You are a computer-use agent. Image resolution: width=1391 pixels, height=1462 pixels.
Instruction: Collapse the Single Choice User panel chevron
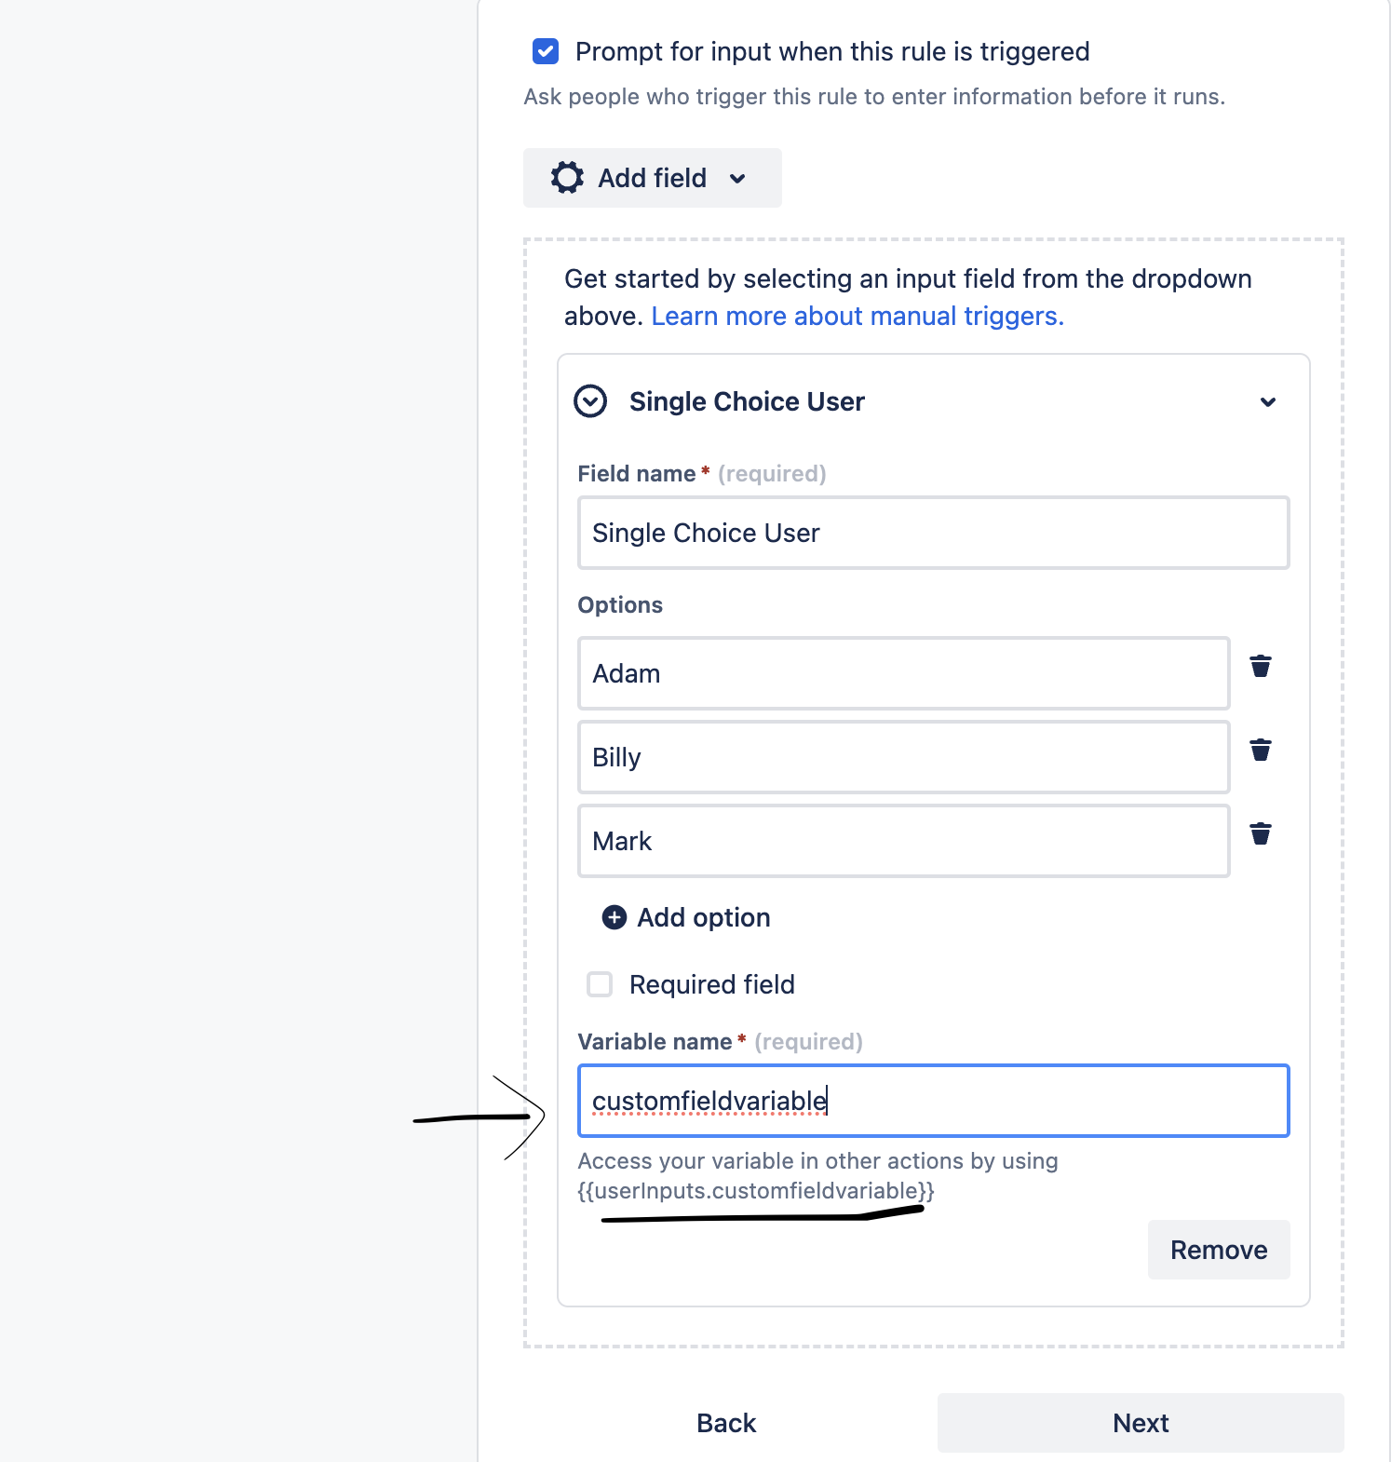click(x=1268, y=402)
